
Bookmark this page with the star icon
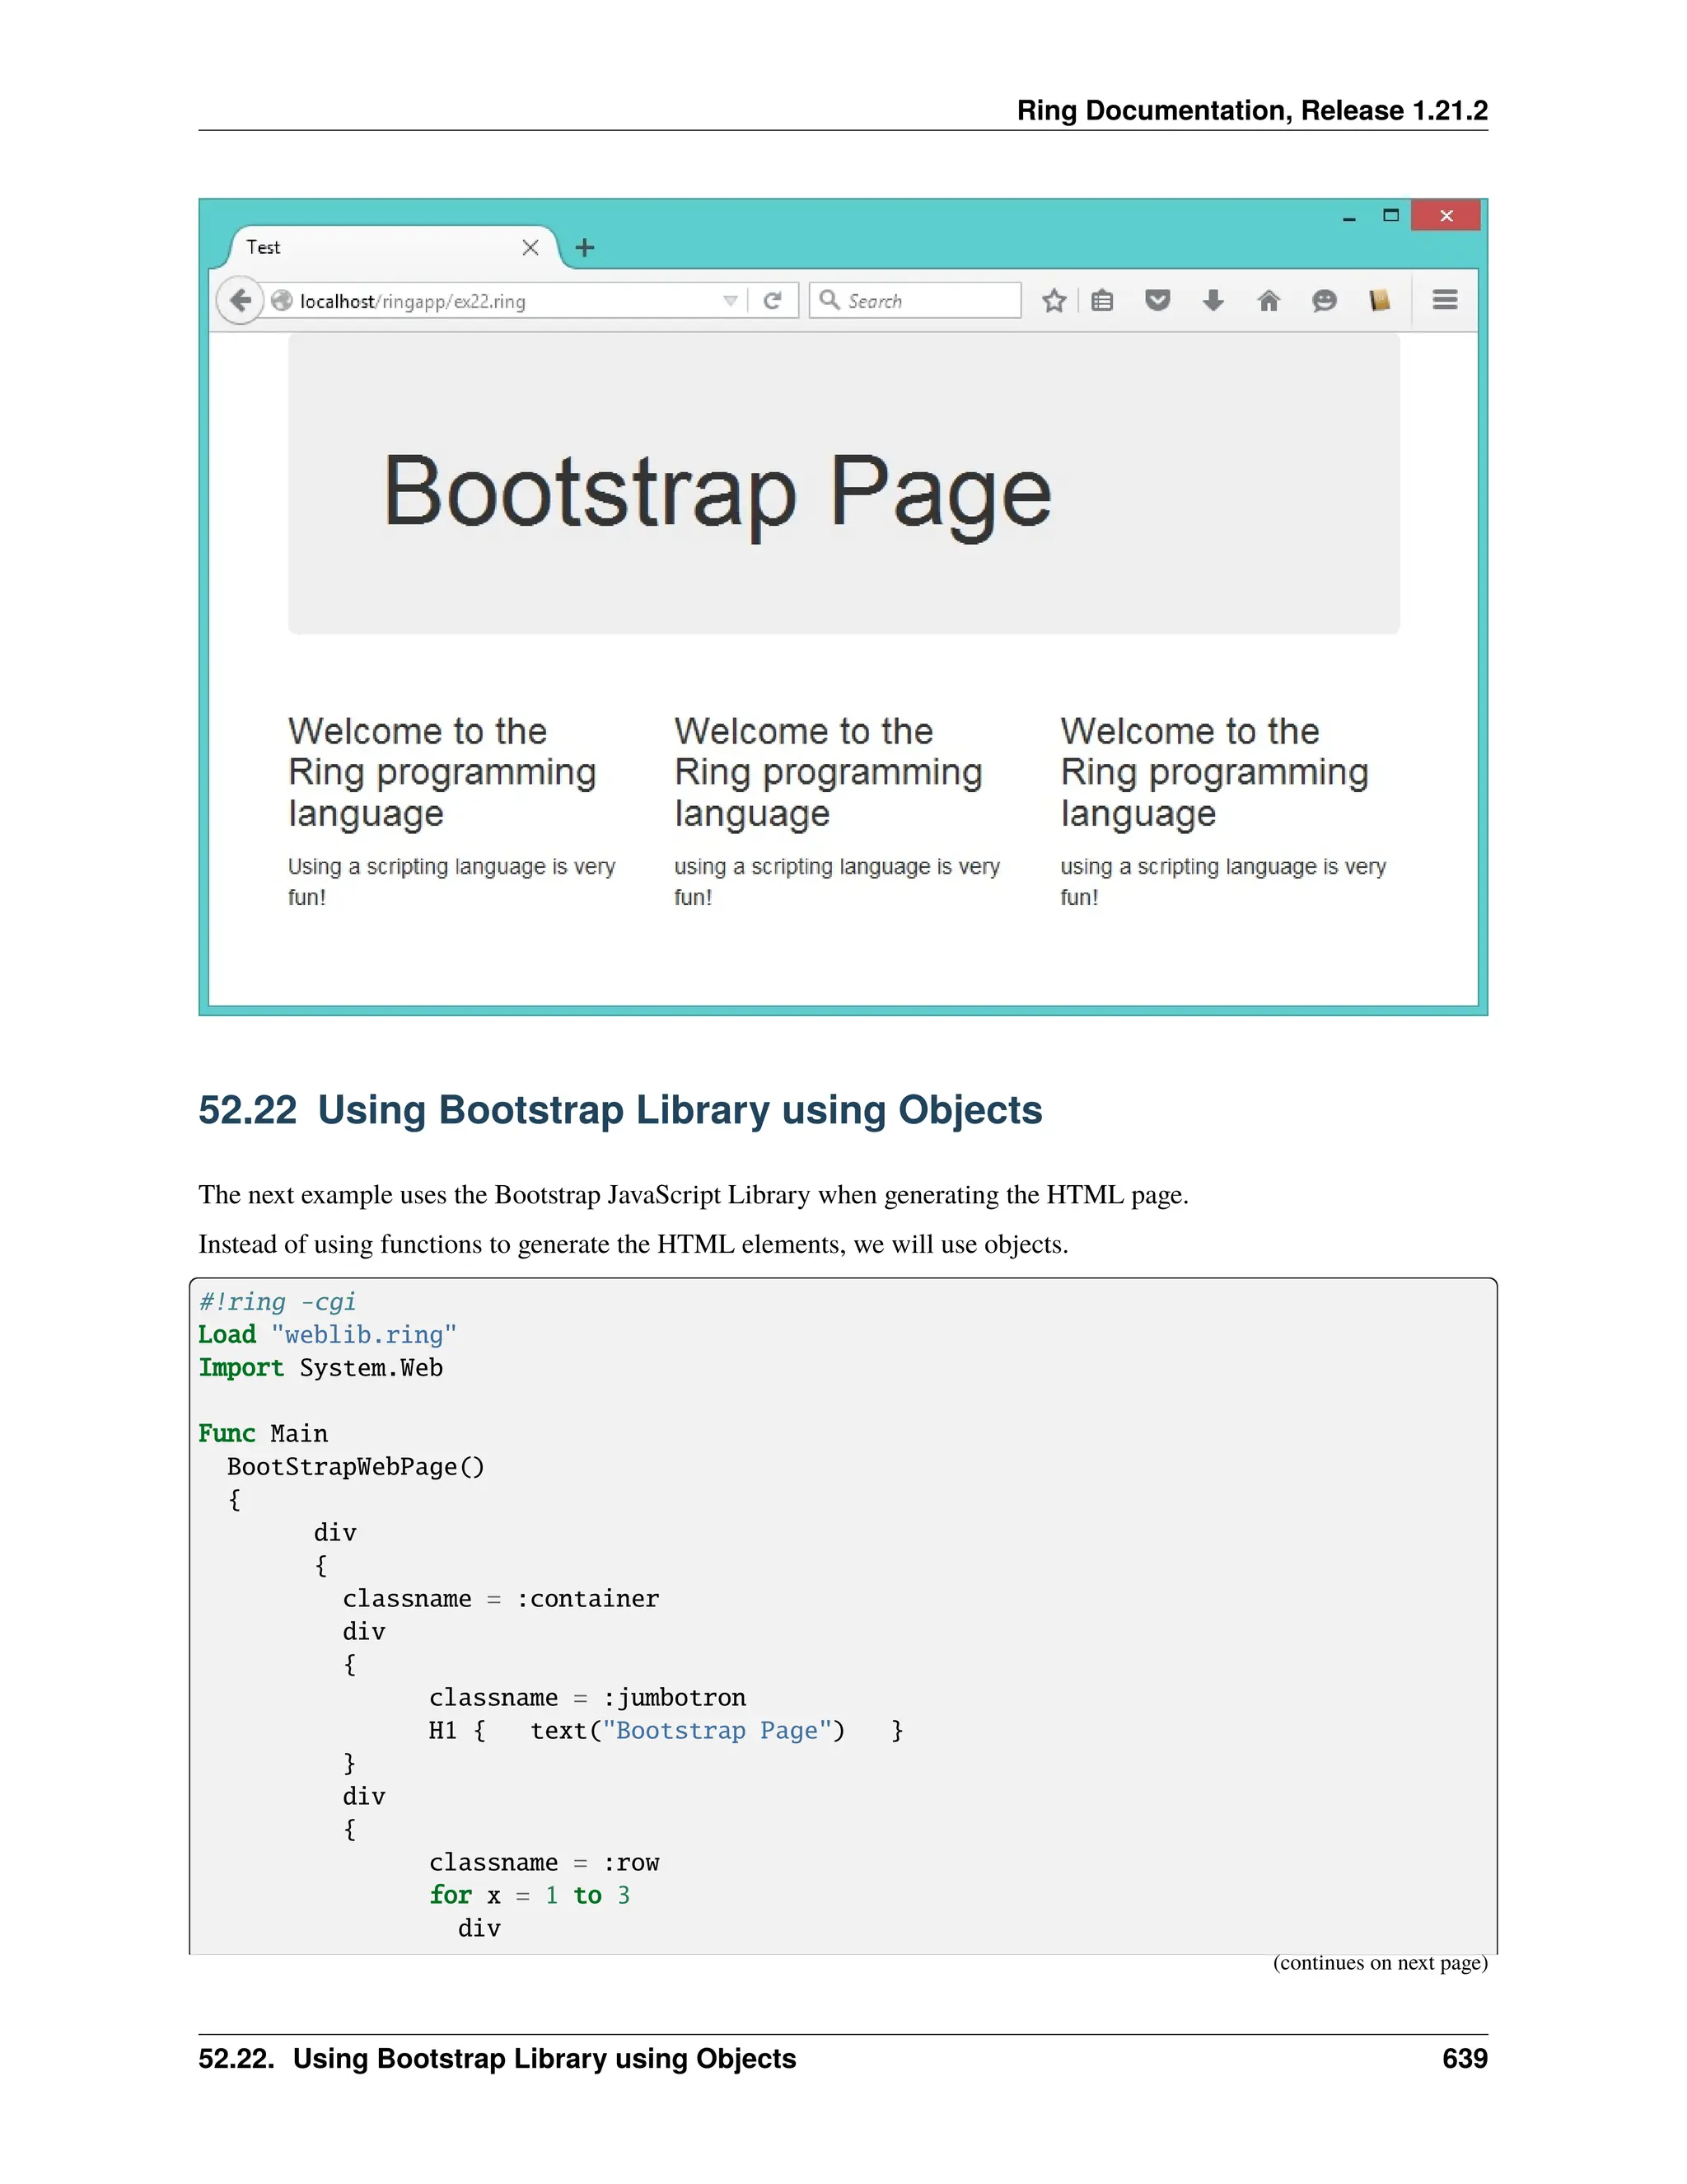[1054, 300]
